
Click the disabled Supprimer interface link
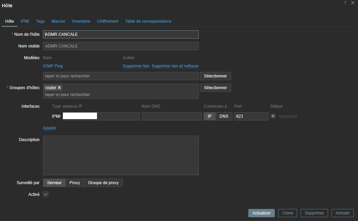(288, 116)
